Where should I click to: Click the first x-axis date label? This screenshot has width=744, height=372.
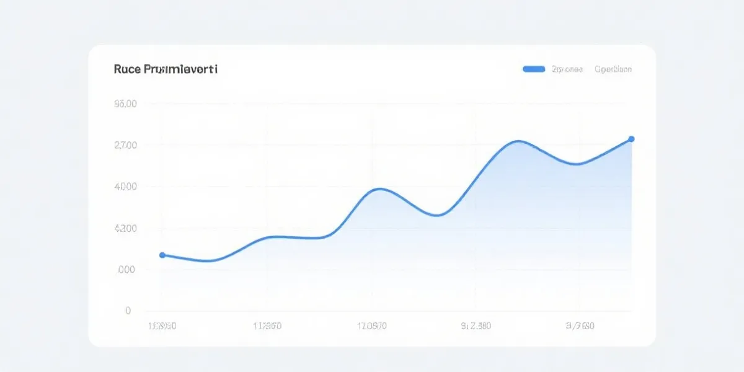pyautogui.click(x=161, y=325)
